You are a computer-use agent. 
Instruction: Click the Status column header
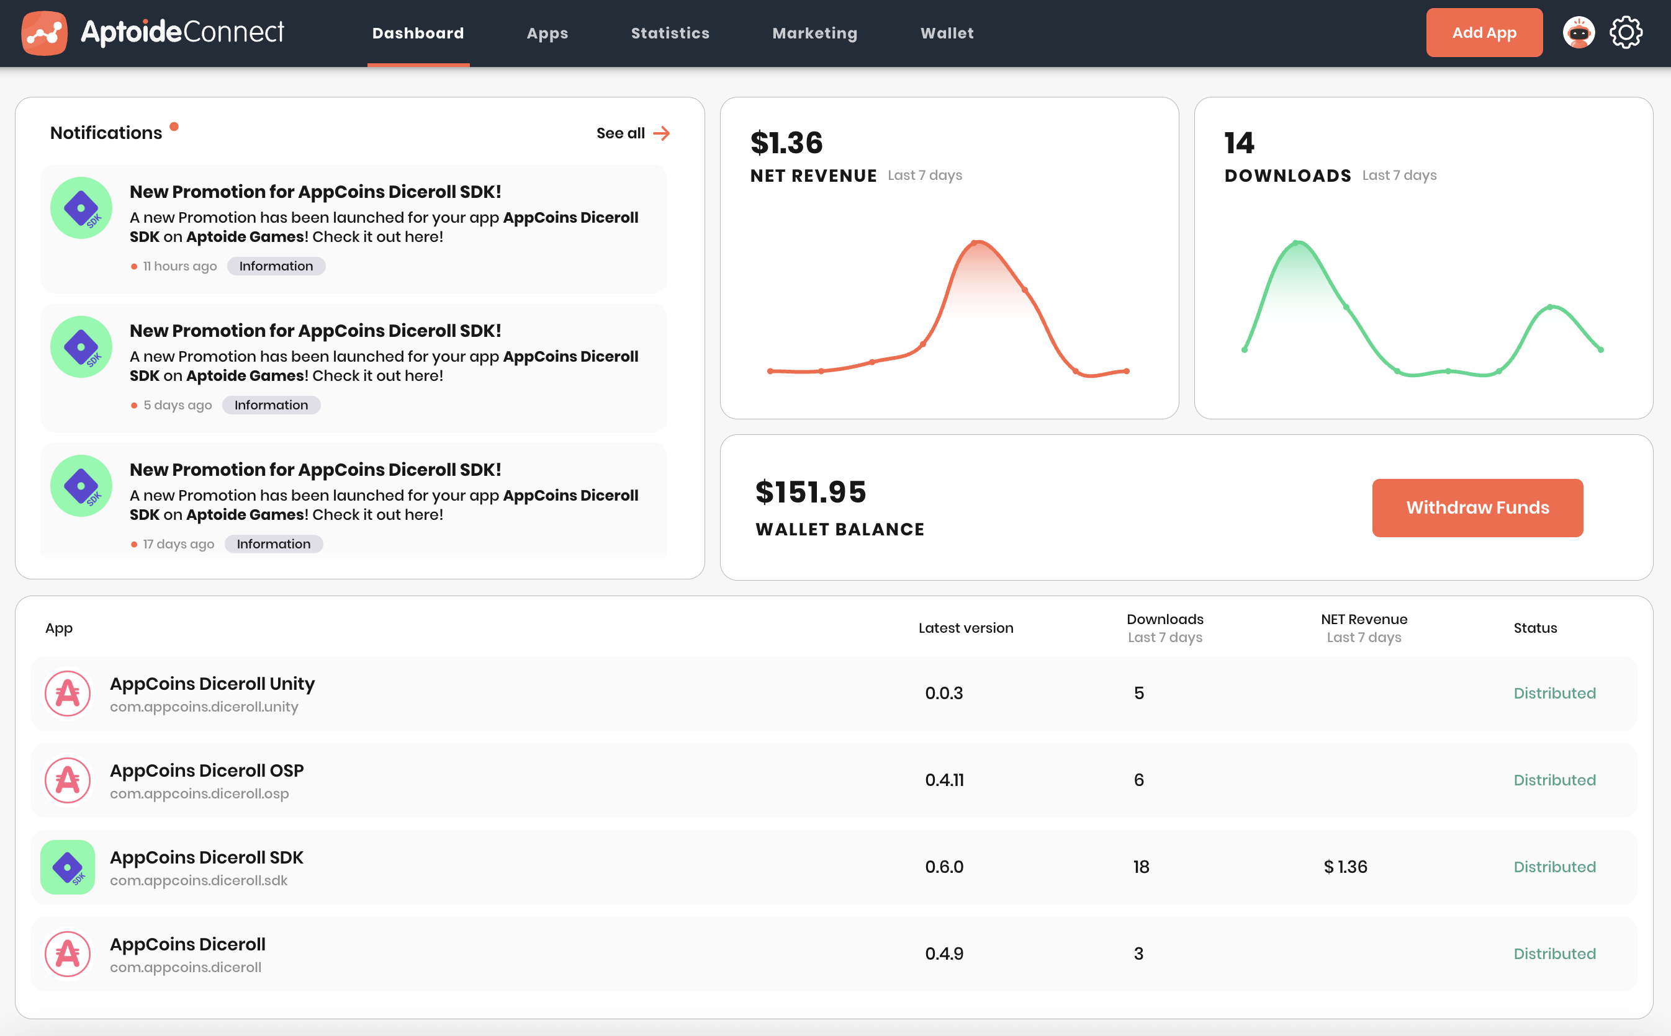(x=1534, y=628)
